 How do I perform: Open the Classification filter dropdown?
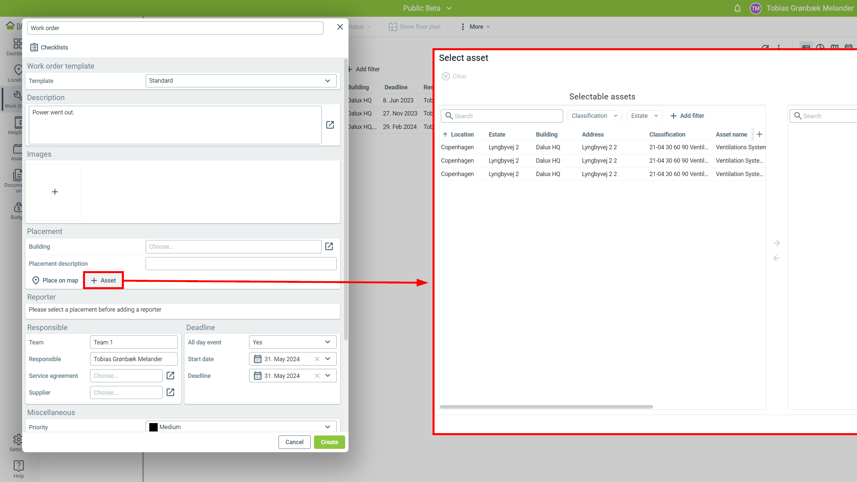coord(594,116)
